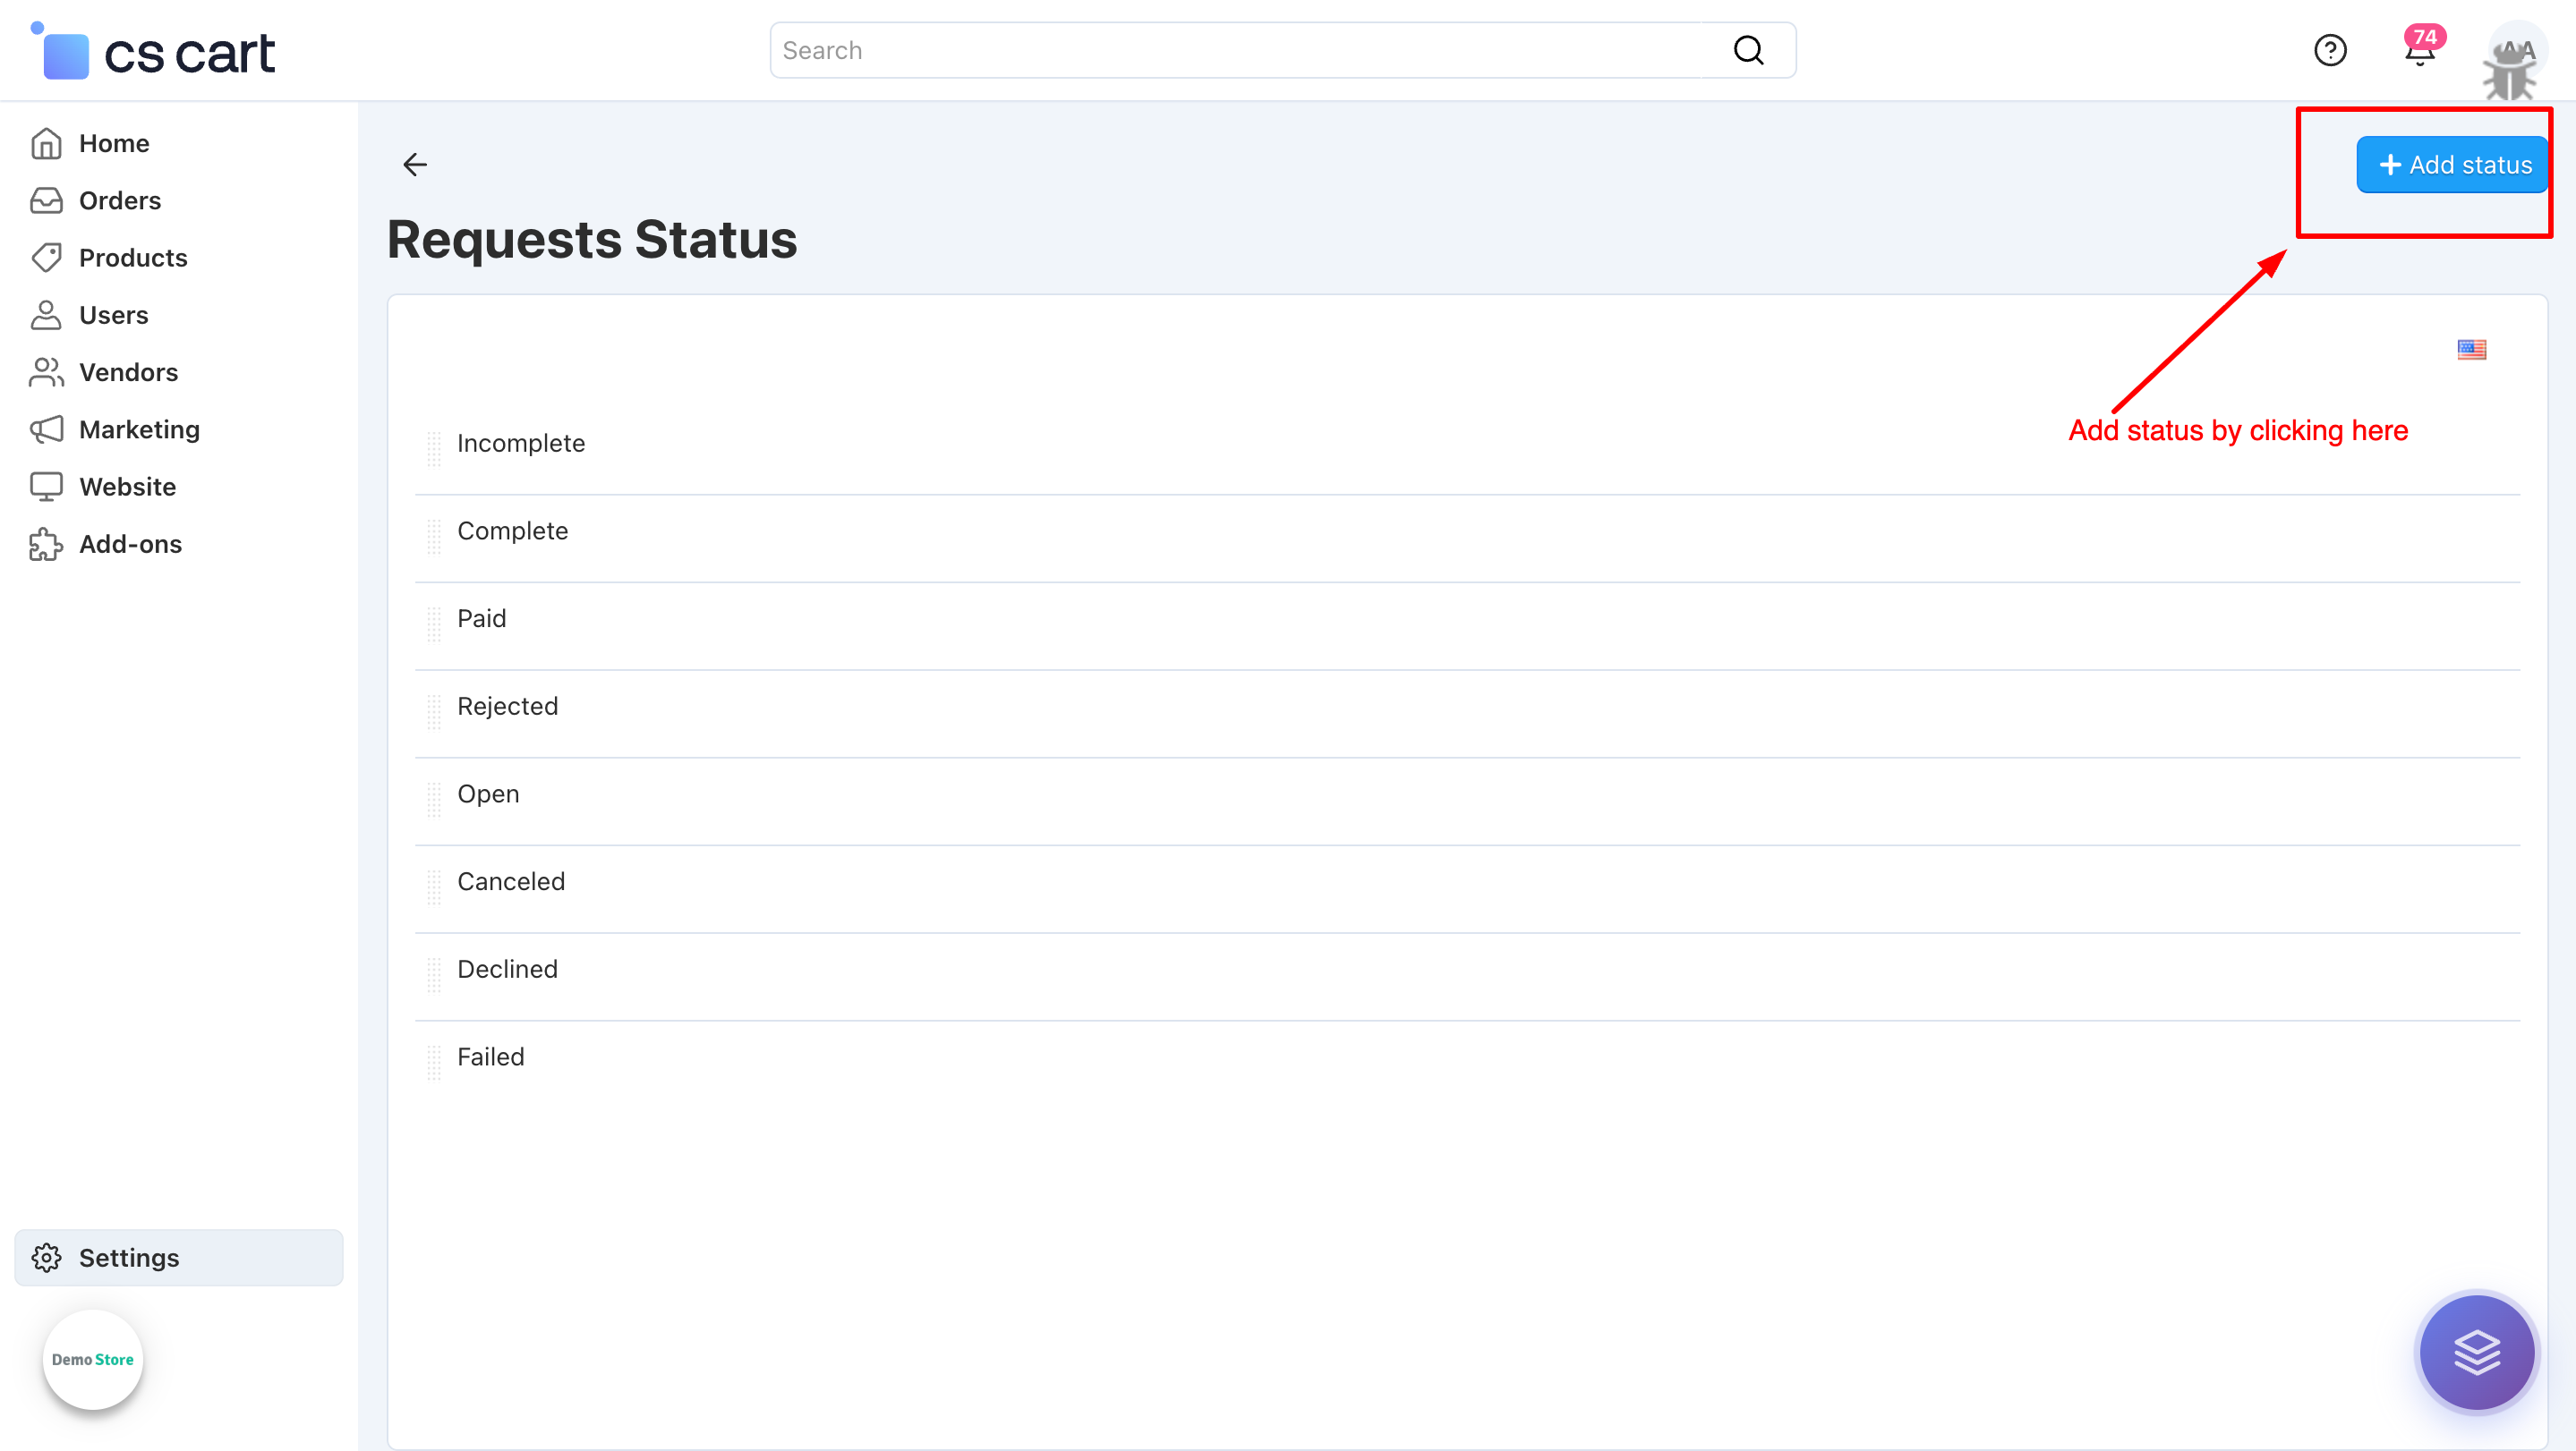
Task: Click the search magnifier icon
Action: click(x=1748, y=50)
